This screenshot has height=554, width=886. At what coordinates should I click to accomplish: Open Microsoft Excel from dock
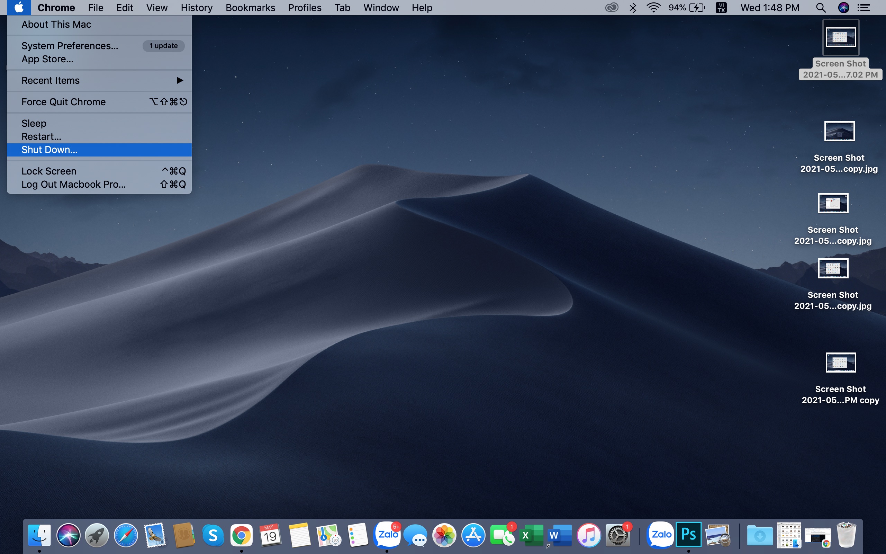pyautogui.click(x=531, y=536)
